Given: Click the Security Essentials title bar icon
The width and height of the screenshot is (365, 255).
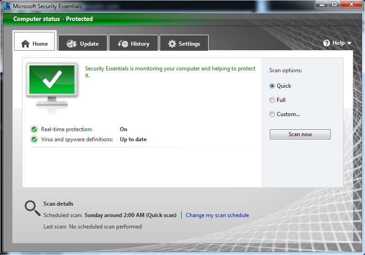Looking at the screenshot, I should click(7, 6).
